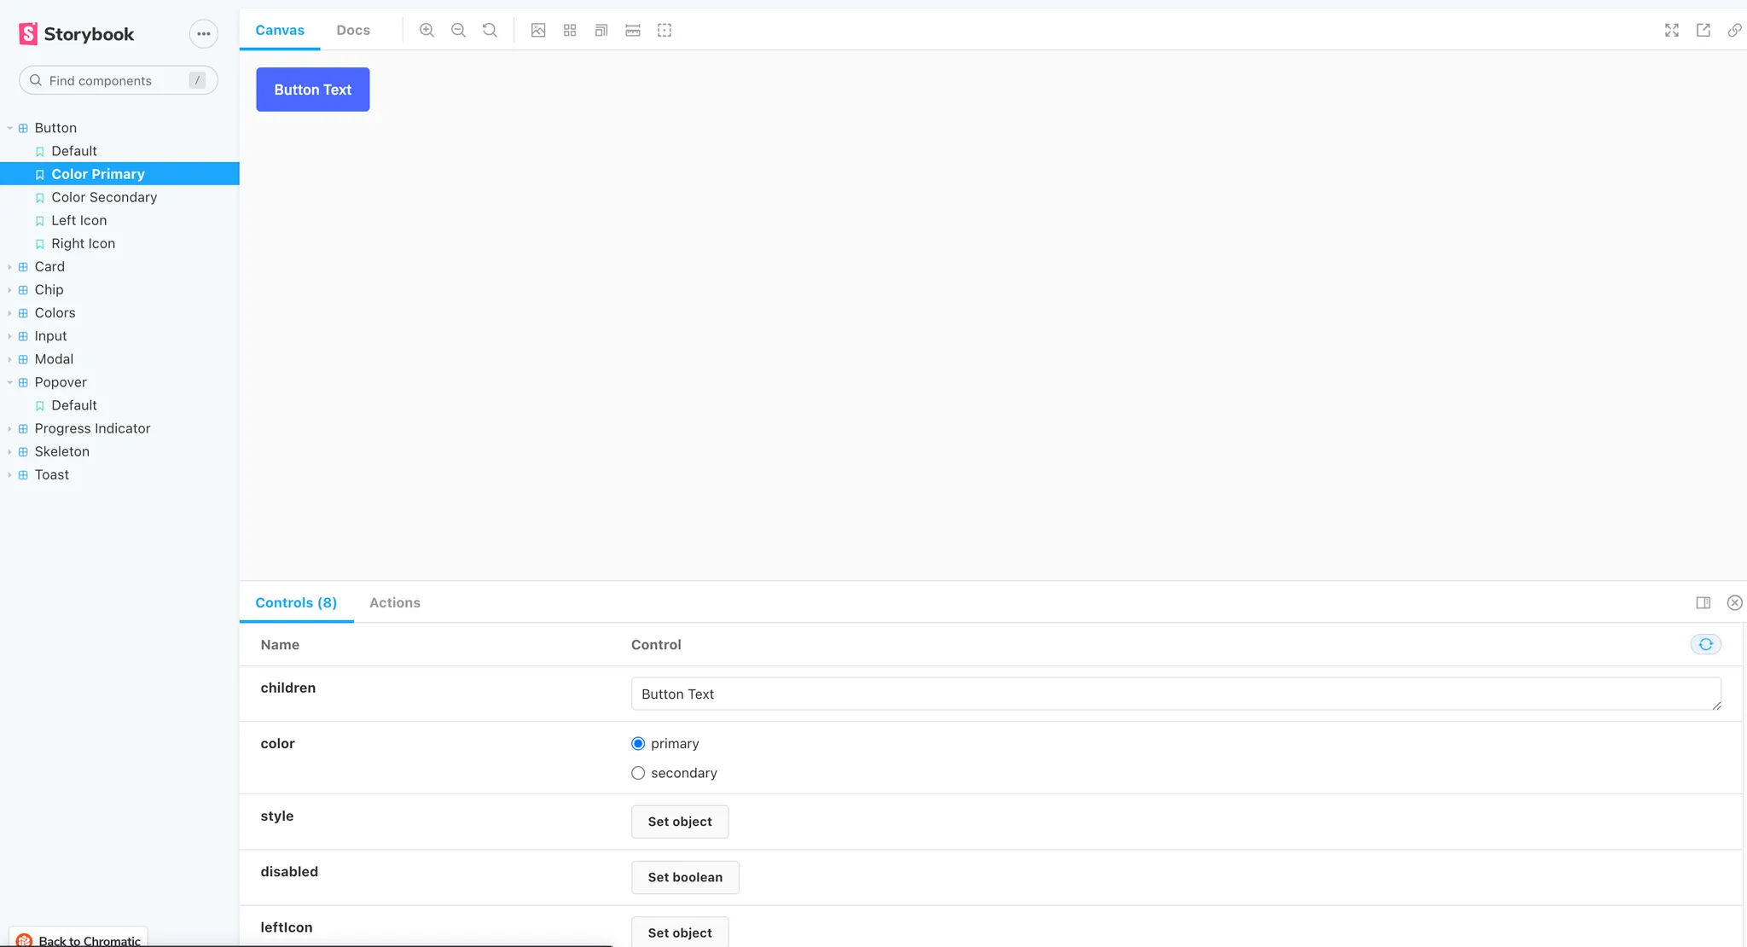Screen dimensions: 1747x947
Task: Enable the measure tool icon
Action: click(633, 31)
